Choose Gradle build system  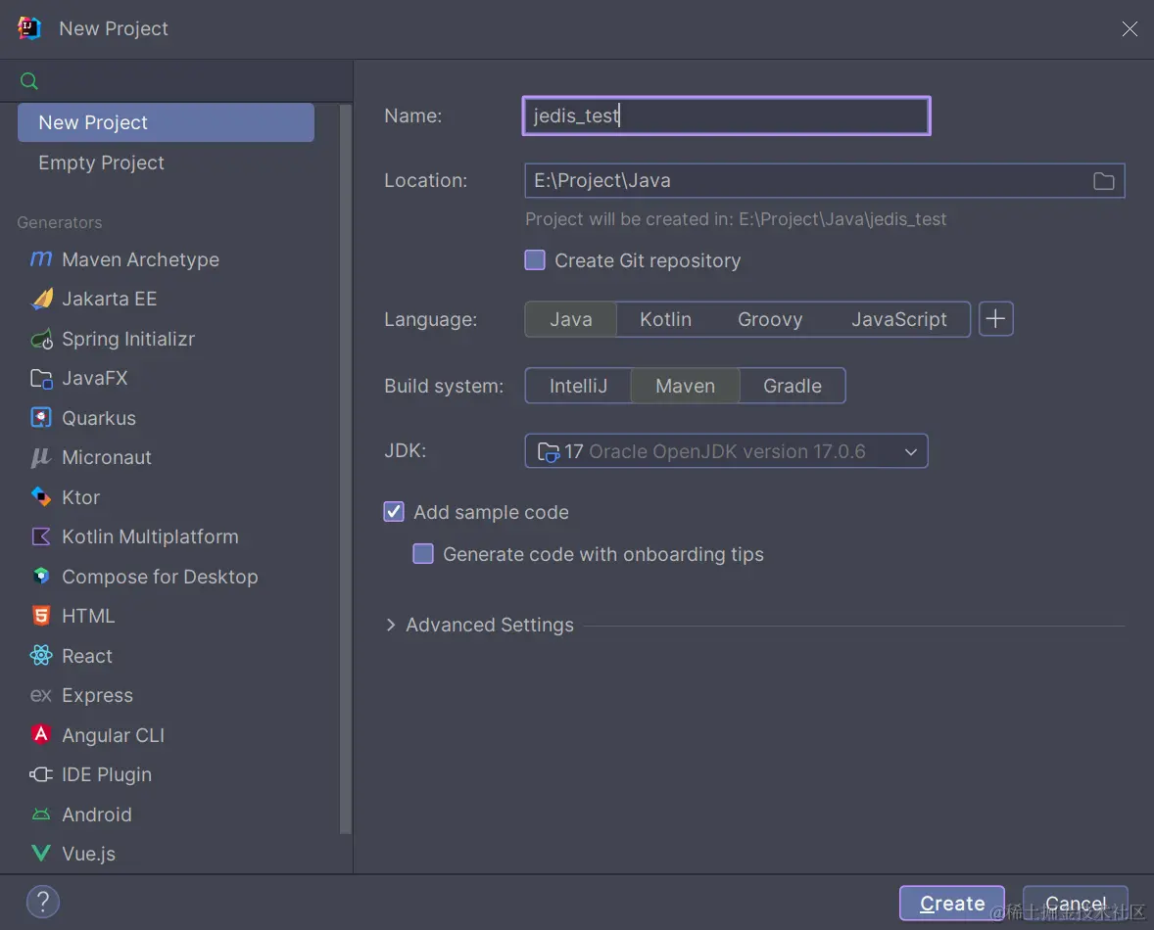point(792,386)
